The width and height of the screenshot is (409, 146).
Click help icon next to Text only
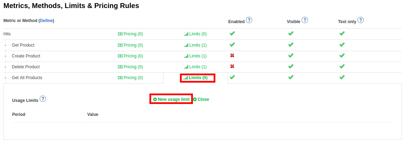click(361, 20)
